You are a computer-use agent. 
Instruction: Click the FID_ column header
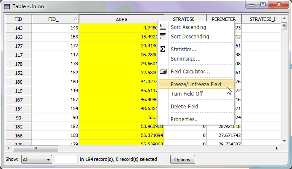(x=55, y=19)
